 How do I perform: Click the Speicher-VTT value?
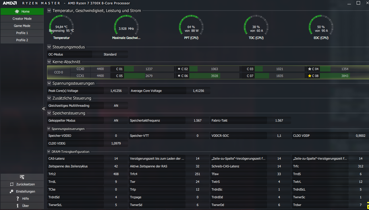pyautogui.click(x=197, y=136)
